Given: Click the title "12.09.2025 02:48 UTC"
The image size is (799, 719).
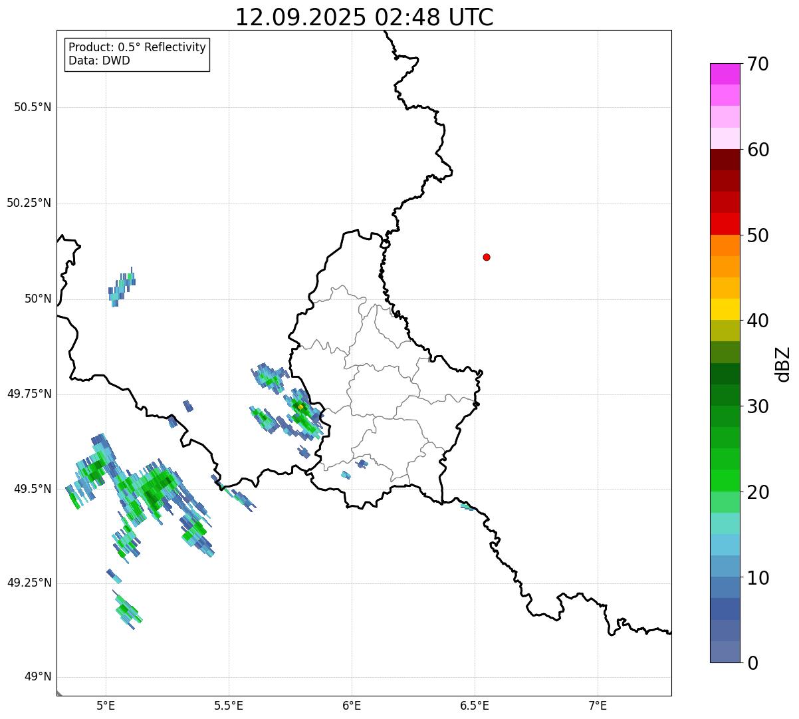Looking at the screenshot, I should (x=364, y=17).
